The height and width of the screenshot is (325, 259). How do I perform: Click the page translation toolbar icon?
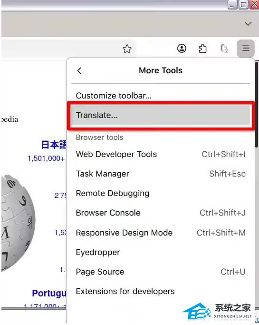(224, 49)
